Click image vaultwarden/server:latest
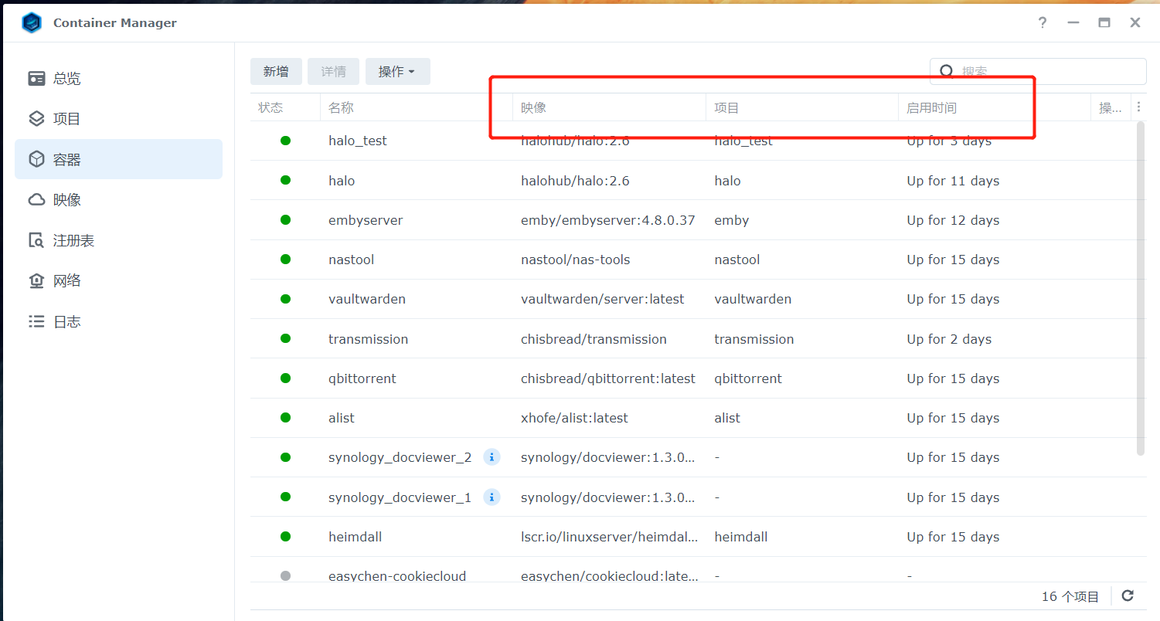 click(603, 299)
